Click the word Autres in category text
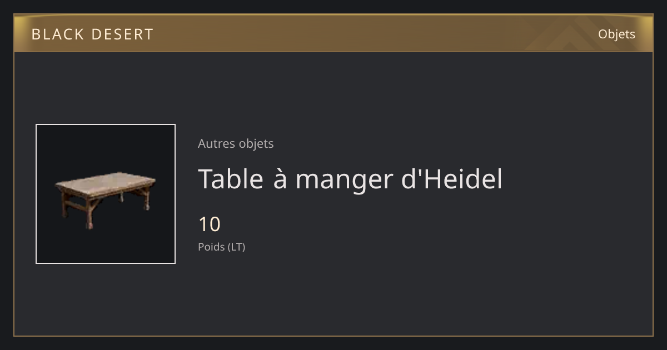Image resolution: width=667 pixels, height=350 pixels. [216, 143]
